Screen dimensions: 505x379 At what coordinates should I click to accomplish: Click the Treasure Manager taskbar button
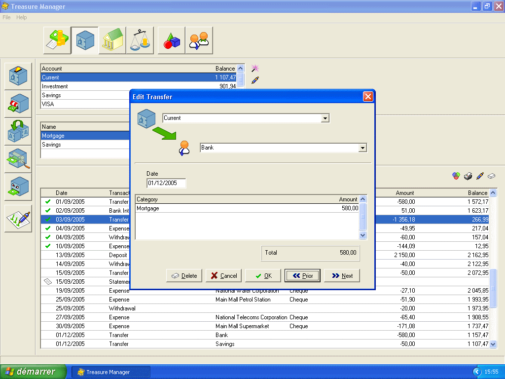coord(111,372)
